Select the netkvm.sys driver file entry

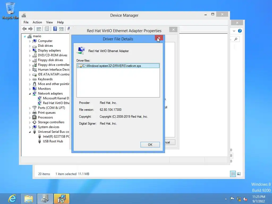118,66
